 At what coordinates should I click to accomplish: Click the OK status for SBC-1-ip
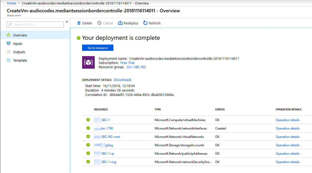coord(217,154)
